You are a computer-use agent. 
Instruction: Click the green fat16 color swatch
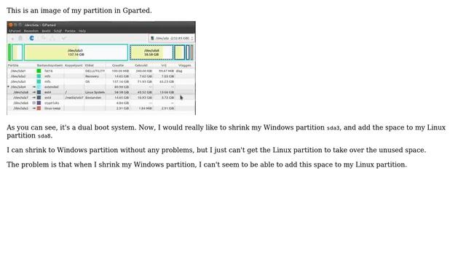(39, 71)
